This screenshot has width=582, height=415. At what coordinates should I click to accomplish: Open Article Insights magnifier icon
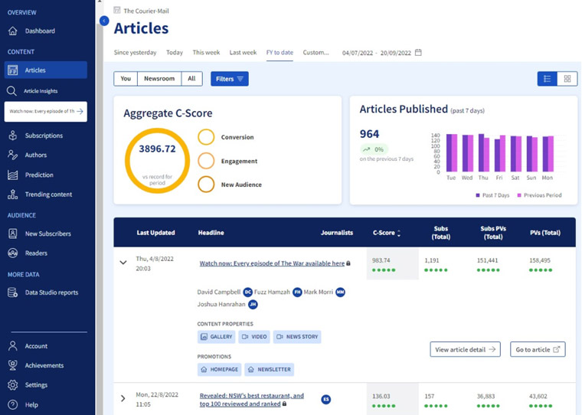pyautogui.click(x=12, y=91)
